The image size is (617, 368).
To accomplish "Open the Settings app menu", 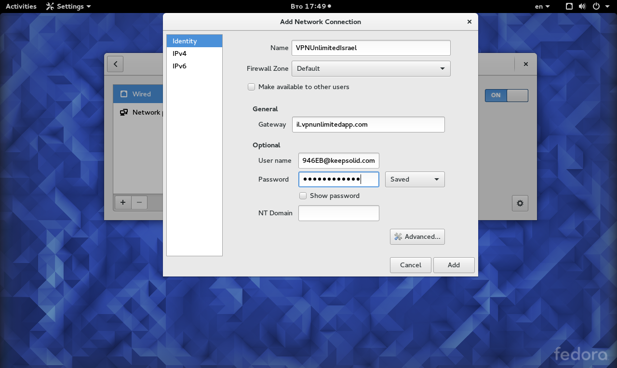I will point(68,6).
